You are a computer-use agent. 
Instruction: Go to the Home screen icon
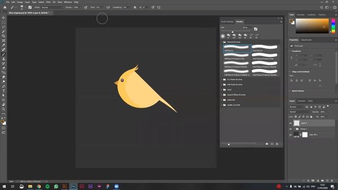point(5,7)
